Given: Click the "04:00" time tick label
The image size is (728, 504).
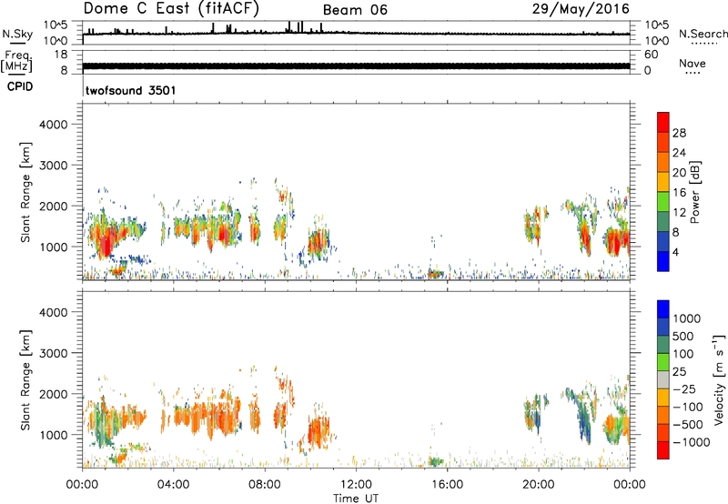Looking at the screenshot, I should (x=173, y=485).
